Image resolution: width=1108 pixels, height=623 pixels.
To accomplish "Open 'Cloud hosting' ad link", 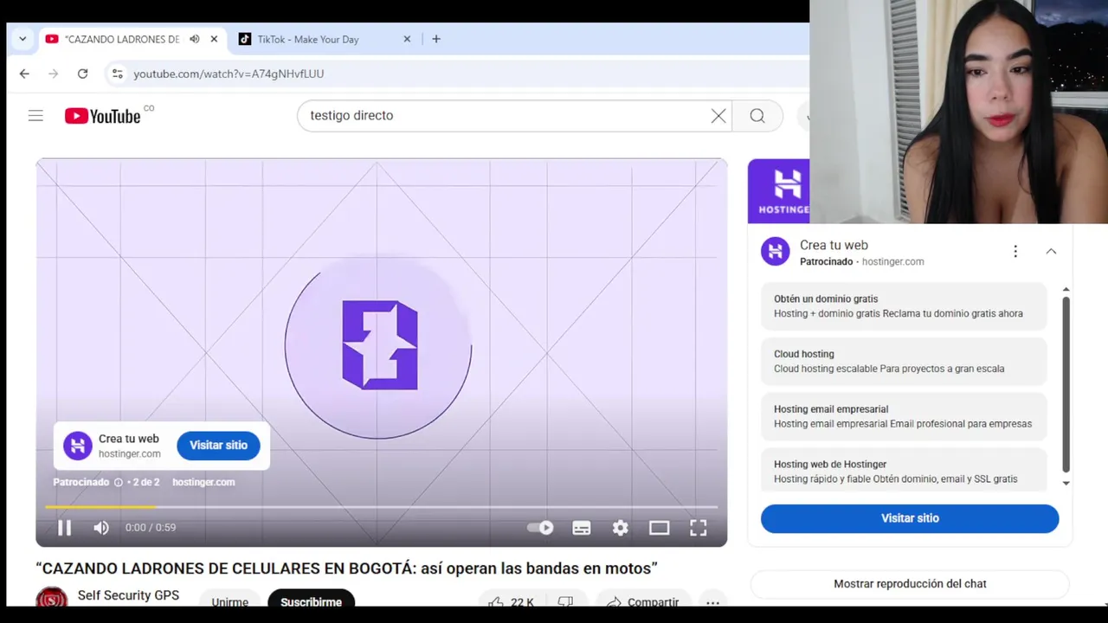I will [x=904, y=362].
